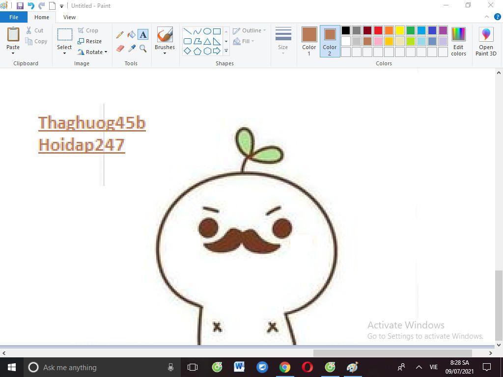Open the shape Fill dropdown

[x=244, y=41]
